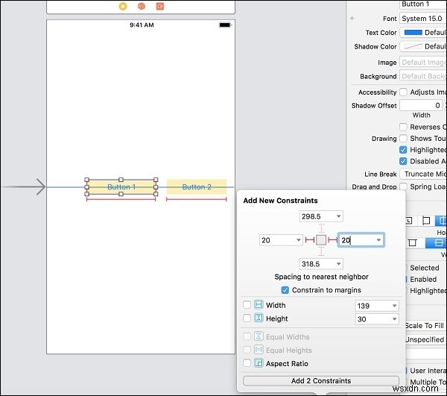This screenshot has width=447, height=396.
Task: Click the Button 1 title field
Action: tap(423, 4)
